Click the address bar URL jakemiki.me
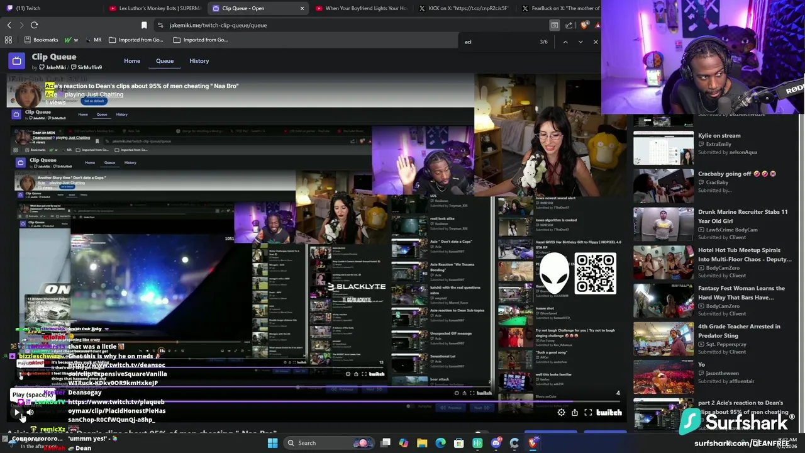 (218, 25)
